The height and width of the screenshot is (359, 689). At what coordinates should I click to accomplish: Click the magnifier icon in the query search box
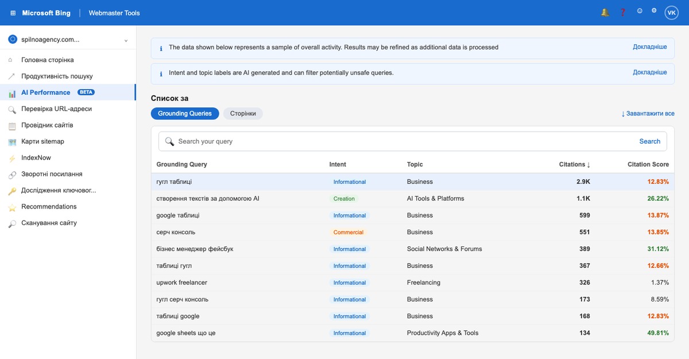(169, 141)
